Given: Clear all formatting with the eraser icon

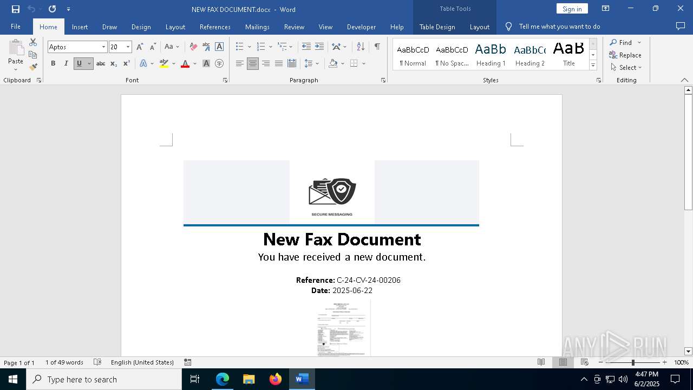Looking at the screenshot, I should pos(193,47).
